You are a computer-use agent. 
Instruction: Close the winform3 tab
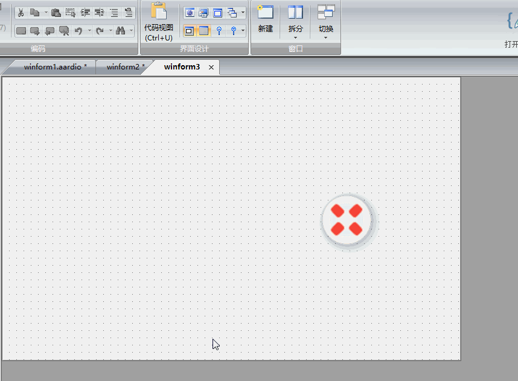211,68
